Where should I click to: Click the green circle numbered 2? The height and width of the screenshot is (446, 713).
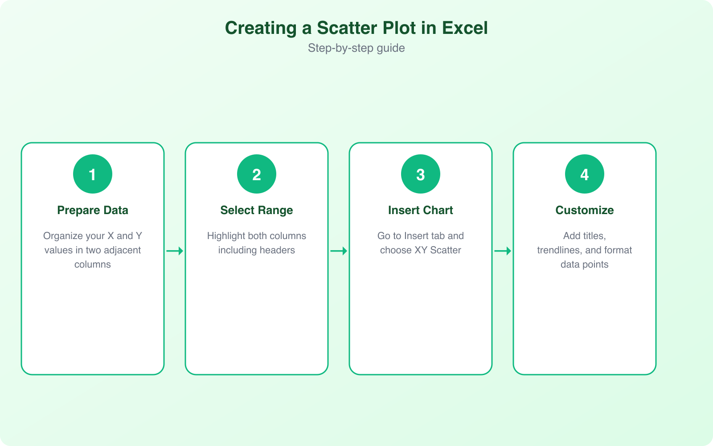[256, 173]
